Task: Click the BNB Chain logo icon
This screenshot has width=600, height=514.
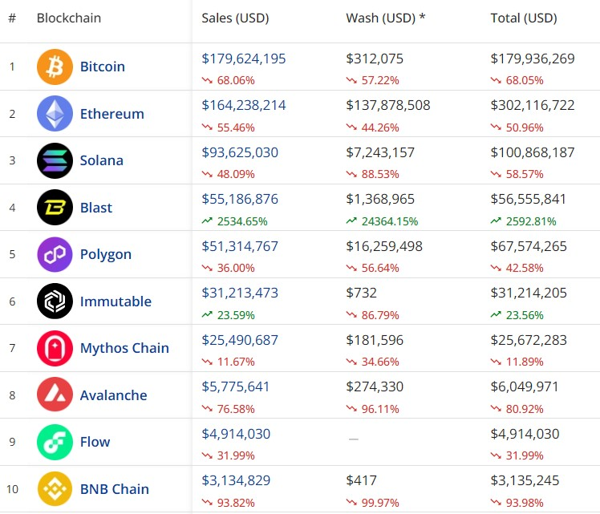Action: coord(55,489)
